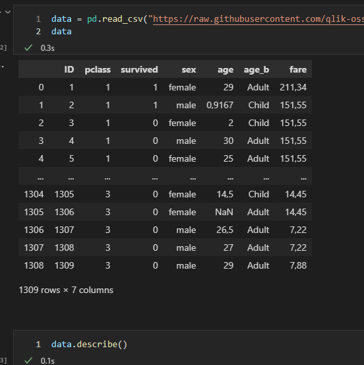Click into the data.describe() code line
Screen dimensions: 364x365
click(89, 345)
